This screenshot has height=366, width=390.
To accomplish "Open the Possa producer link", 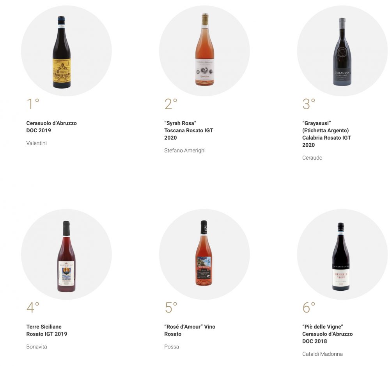I will pos(172,347).
